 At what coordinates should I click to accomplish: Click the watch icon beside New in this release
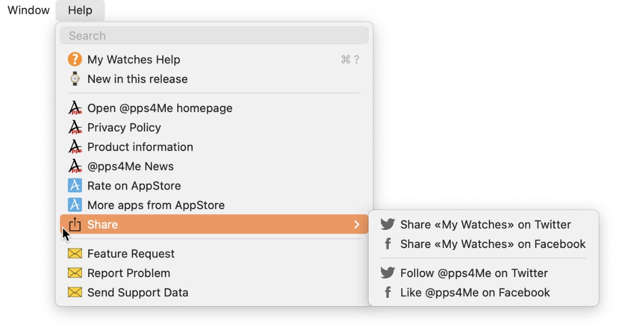point(75,79)
